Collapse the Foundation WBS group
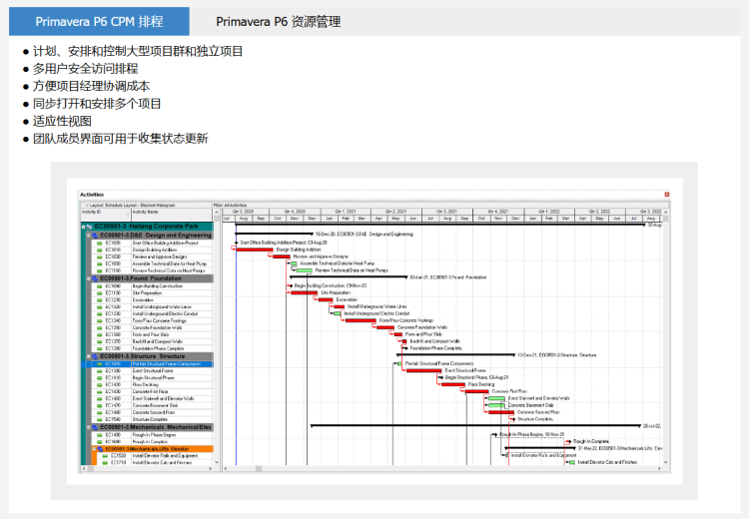 click(x=88, y=278)
